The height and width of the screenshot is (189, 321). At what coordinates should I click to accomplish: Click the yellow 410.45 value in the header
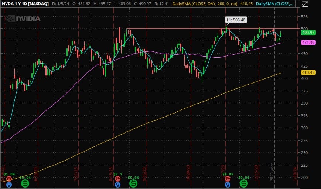tap(246, 4)
